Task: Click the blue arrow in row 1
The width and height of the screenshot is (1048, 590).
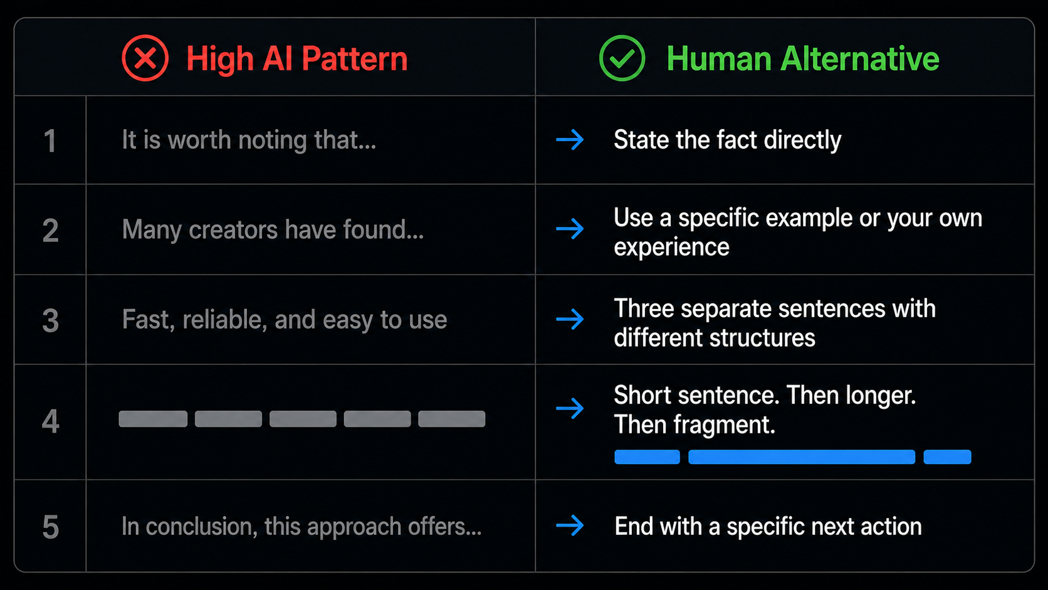Action: click(x=570, y=139)
